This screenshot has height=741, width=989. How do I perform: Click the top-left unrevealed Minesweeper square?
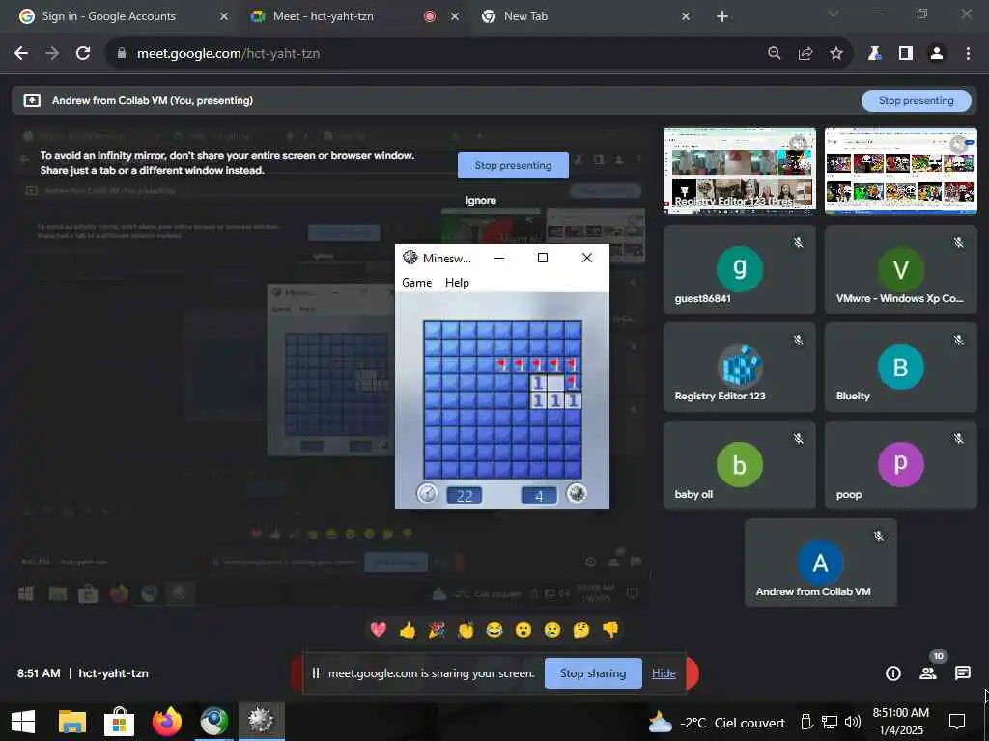click(x=433, y=330)
